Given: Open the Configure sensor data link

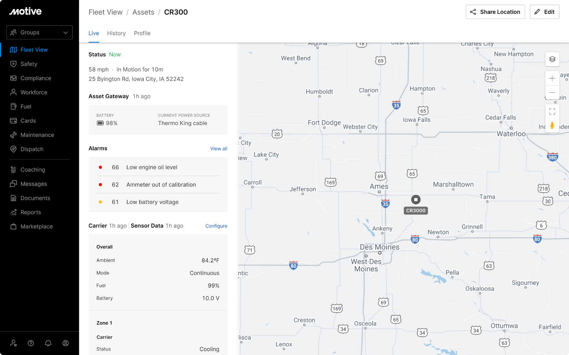Looking at the screenshot, I should click(x=216, y=226).
